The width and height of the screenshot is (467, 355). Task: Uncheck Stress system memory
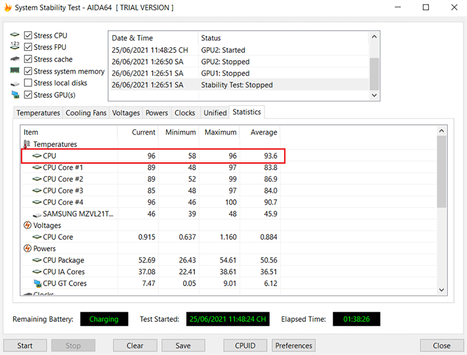[x=28, y=71]
